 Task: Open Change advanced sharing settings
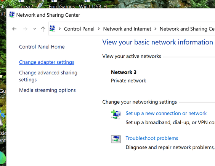tap(48, 76)
